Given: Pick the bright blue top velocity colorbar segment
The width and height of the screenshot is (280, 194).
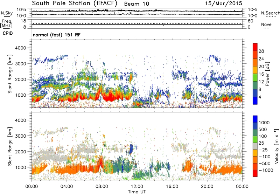Looking at the screenshot, I should pyautogui.click(x=255, y=119).
